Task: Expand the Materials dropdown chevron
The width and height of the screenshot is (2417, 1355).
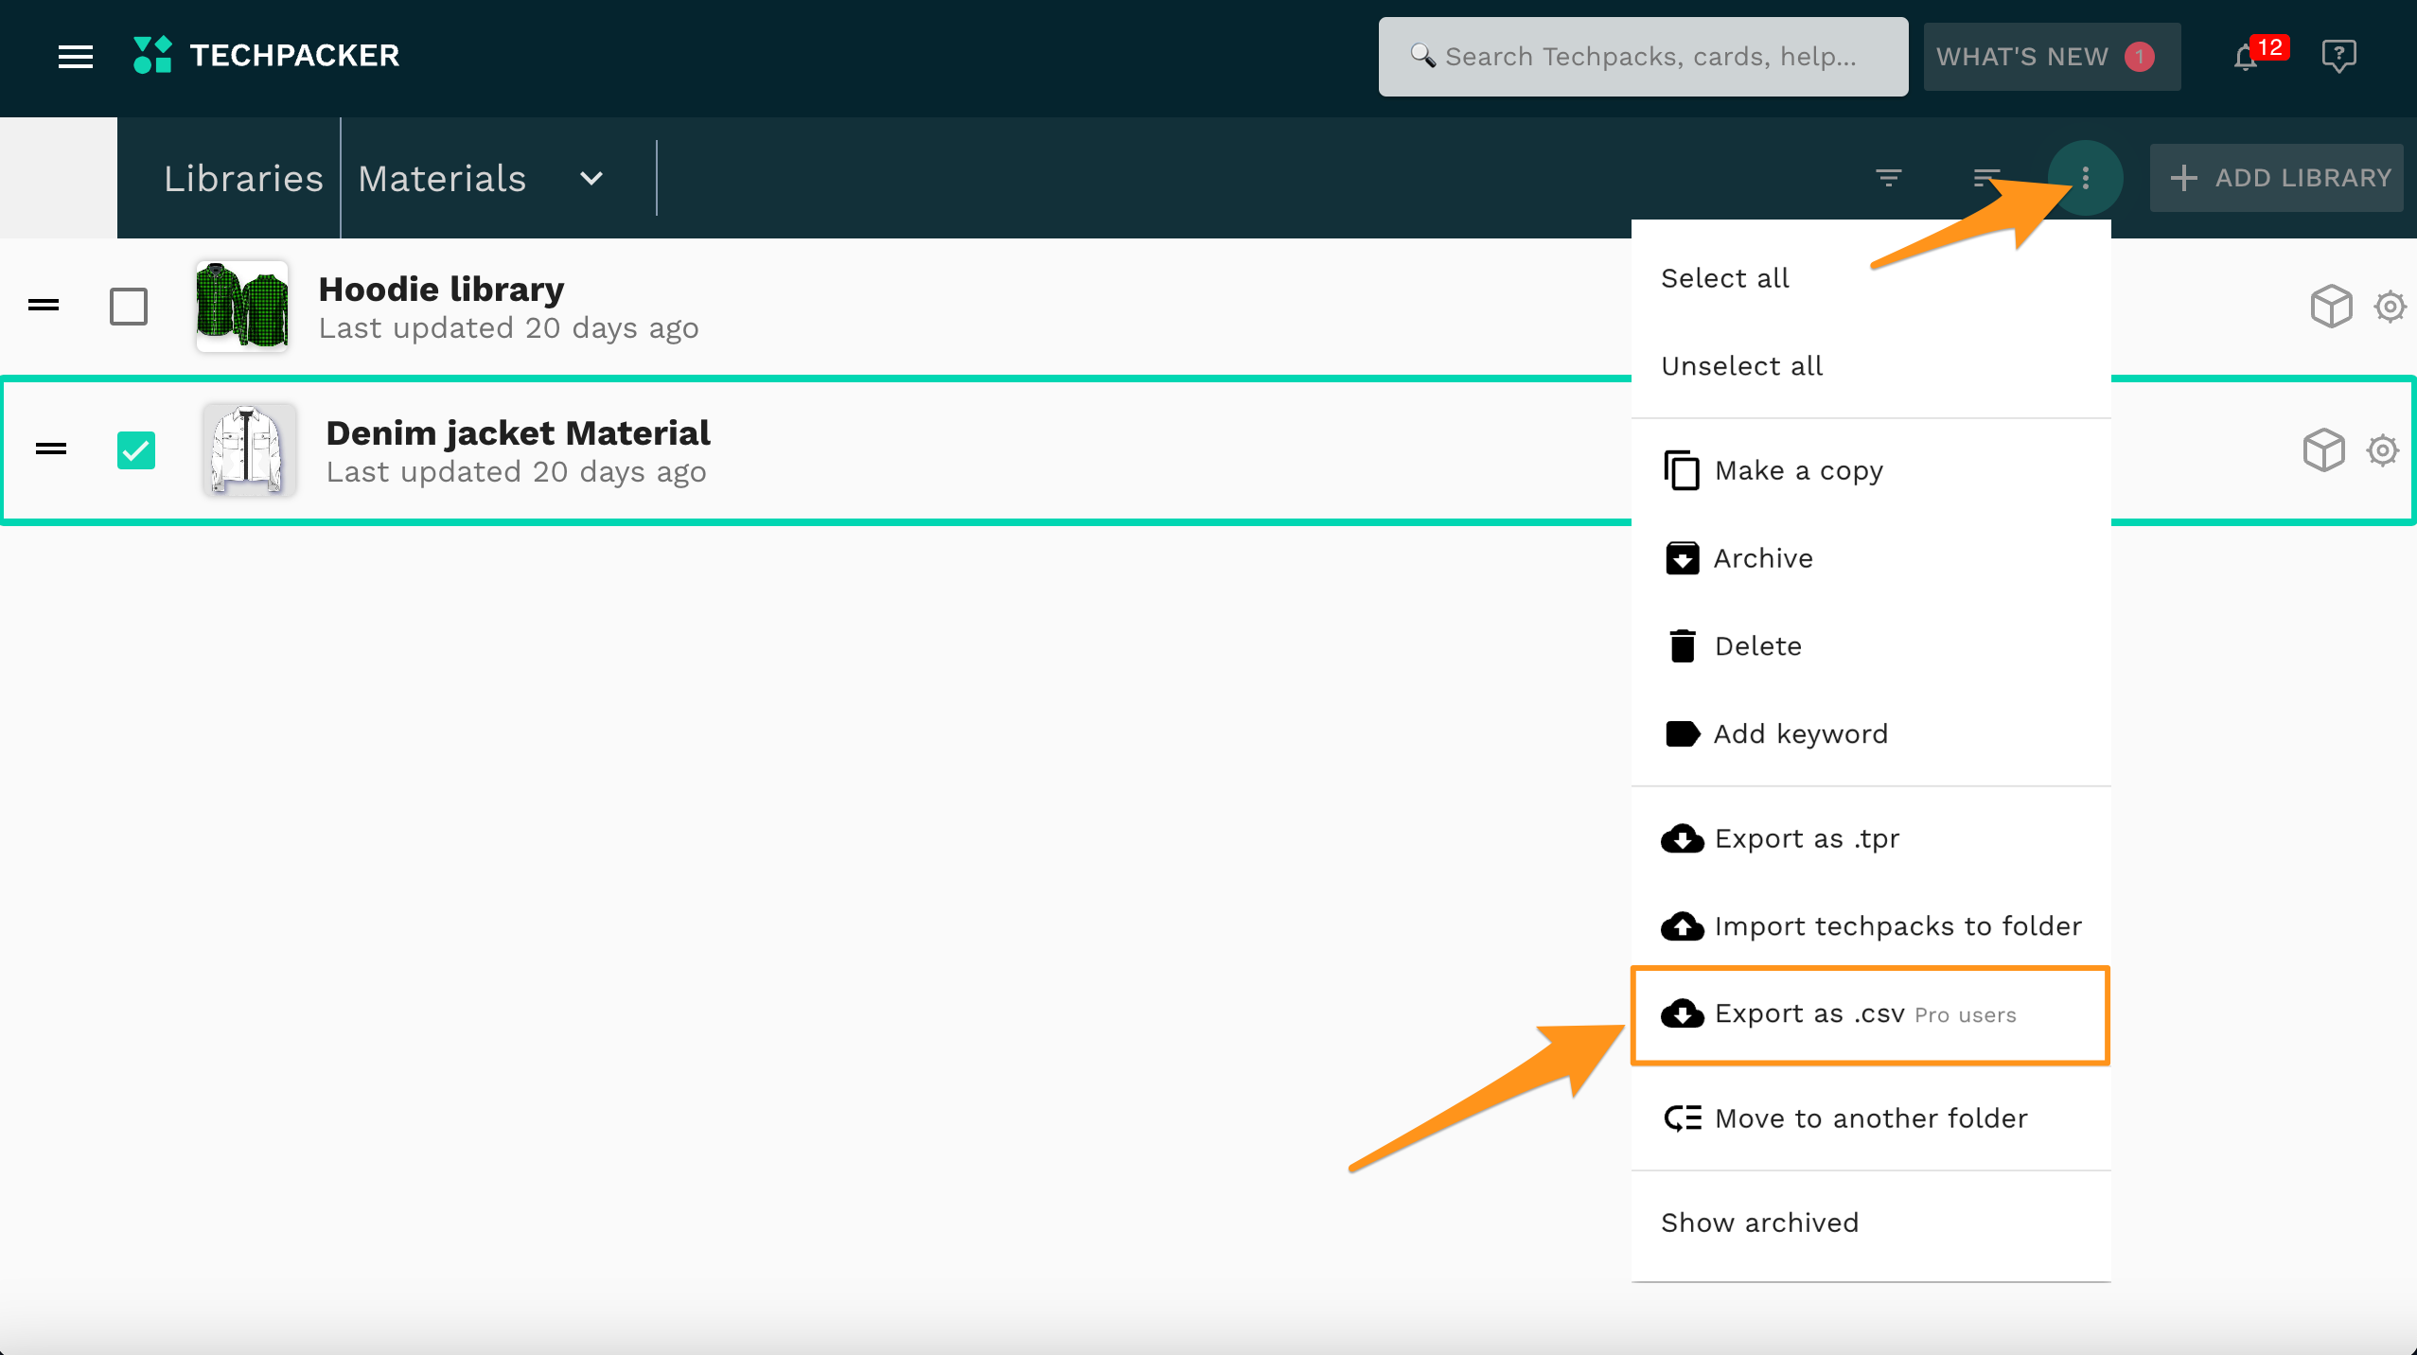Action: click(x=591, y=179)
